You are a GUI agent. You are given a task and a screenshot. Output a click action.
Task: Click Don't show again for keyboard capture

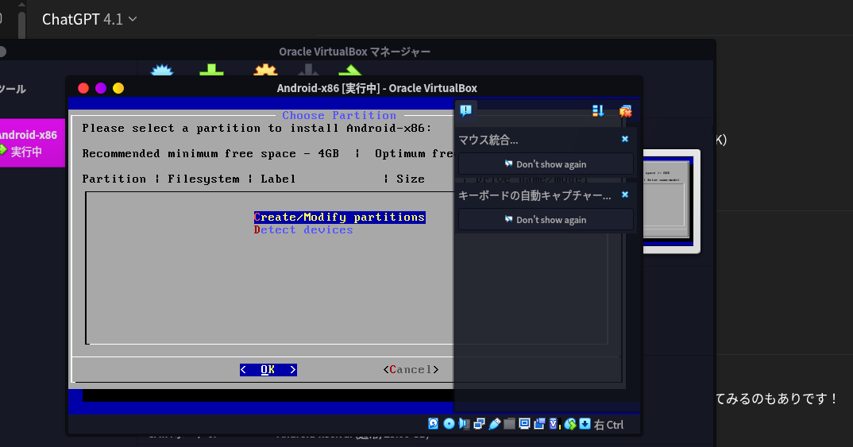pos(546,220)
